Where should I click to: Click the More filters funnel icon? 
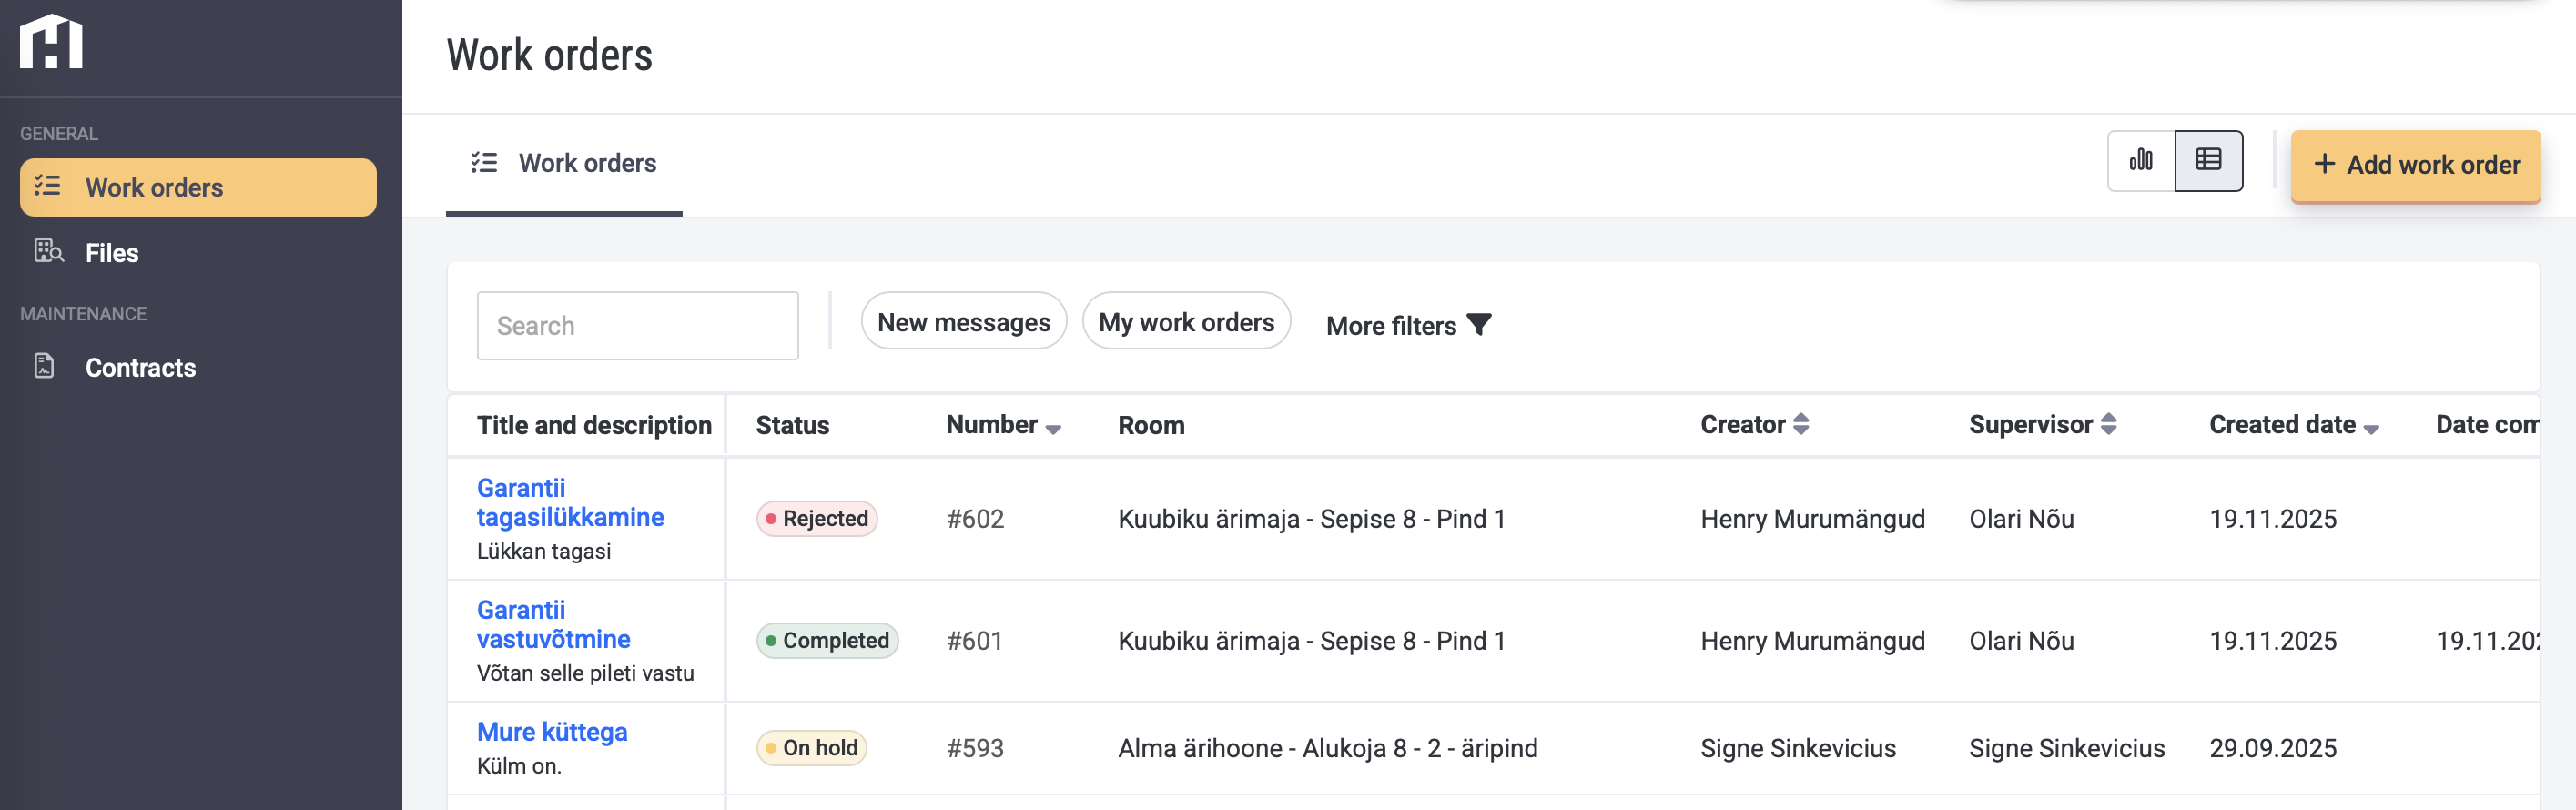click(1478, 325)
